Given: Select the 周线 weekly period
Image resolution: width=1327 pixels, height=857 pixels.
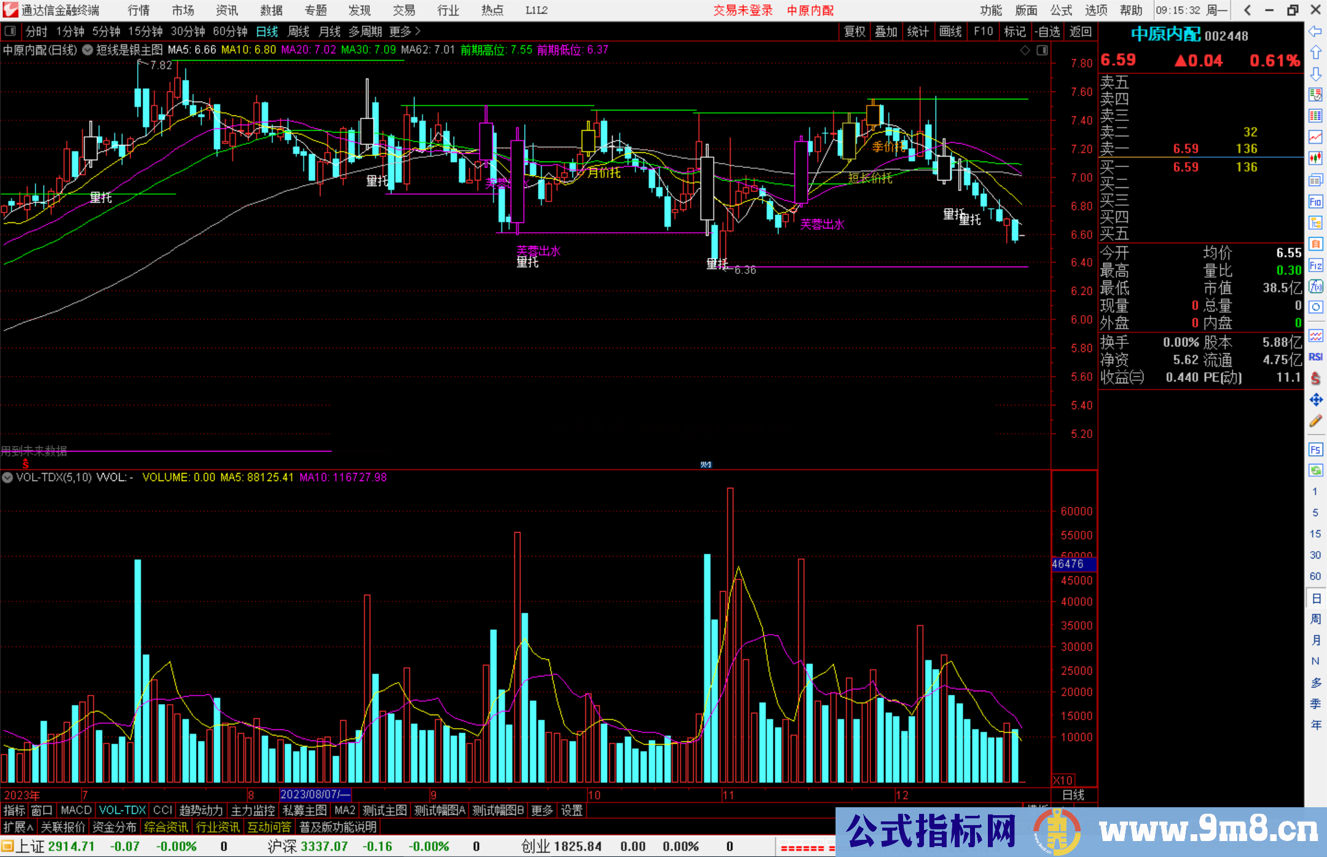Looking at the screenshot, I should point(299,31).
